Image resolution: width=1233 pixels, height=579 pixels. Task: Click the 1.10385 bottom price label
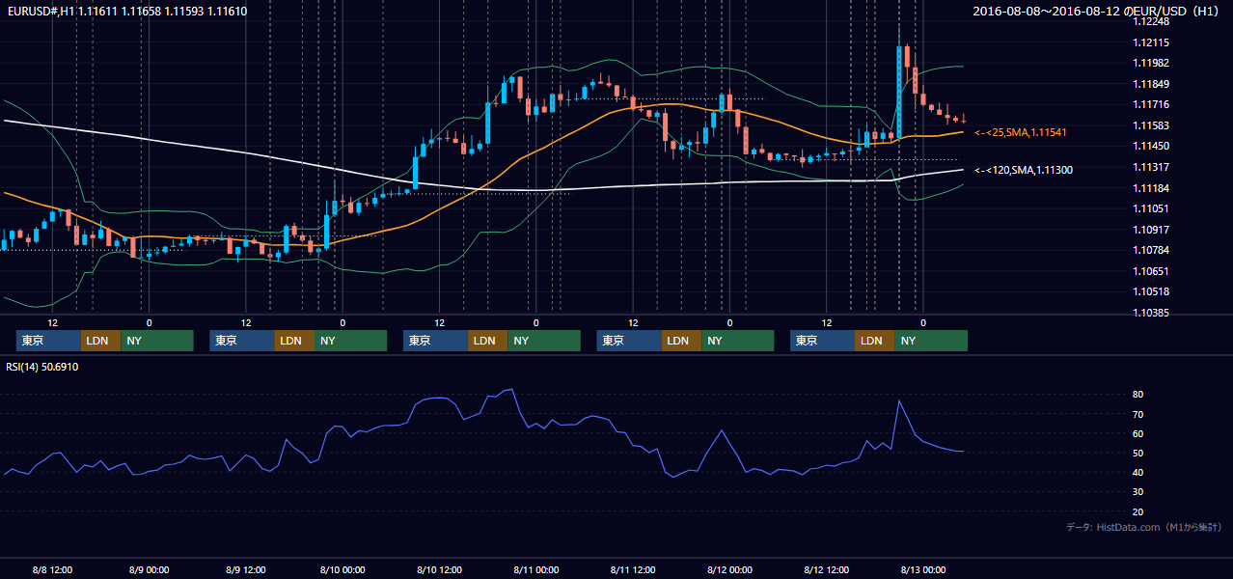pos(1152,313)
